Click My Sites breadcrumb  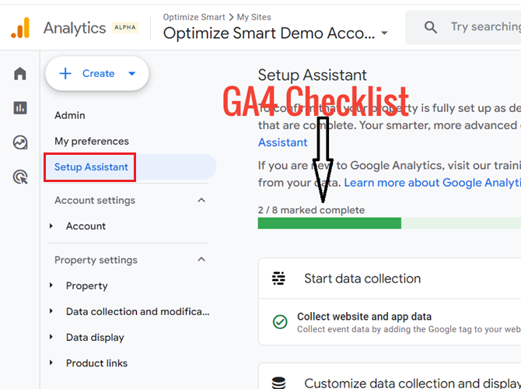[254, 17]
